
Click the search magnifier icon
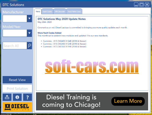tap(29, 45)
